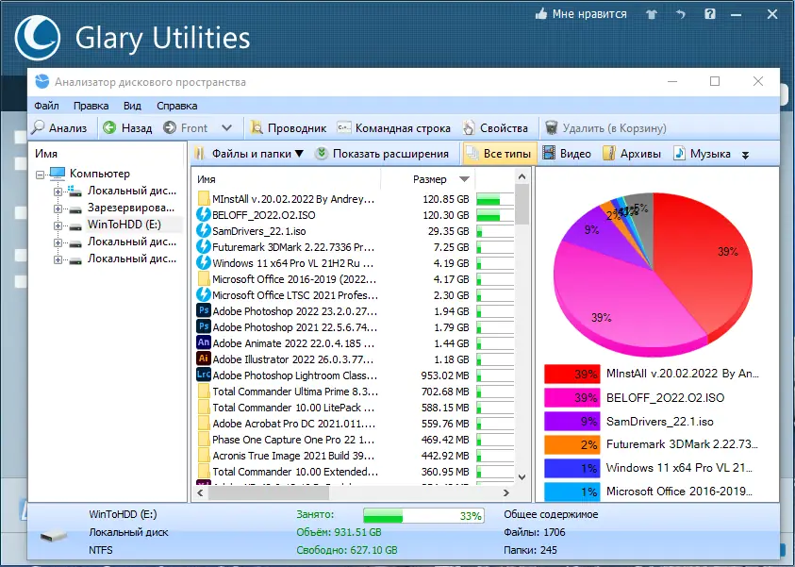Click the folder icon of MInstAll v.20.02.2022

tap(204, 199)
